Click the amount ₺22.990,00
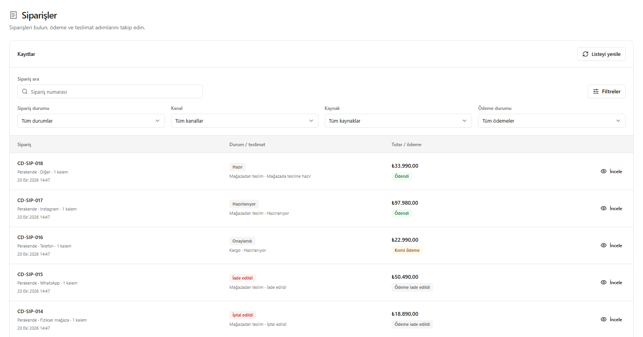643x337 pixels. 405,240
